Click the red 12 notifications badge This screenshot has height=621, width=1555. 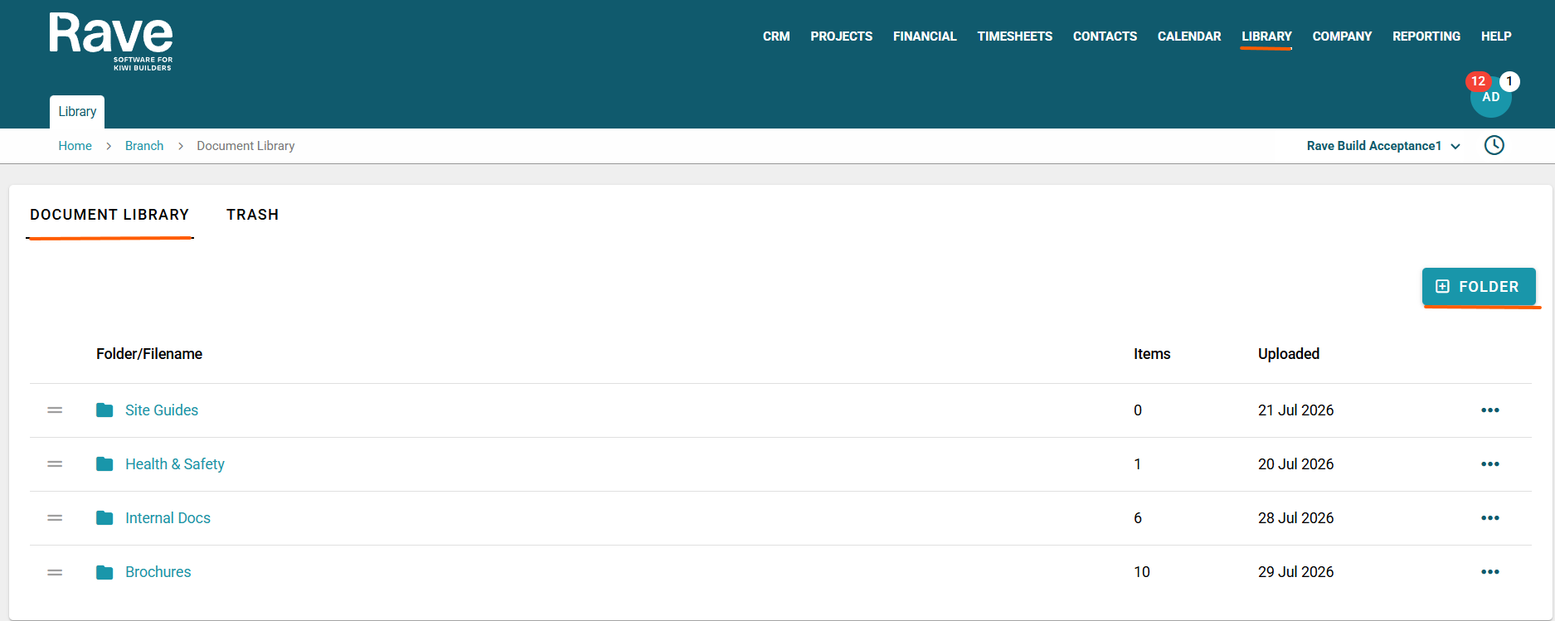coord(1478,81)
